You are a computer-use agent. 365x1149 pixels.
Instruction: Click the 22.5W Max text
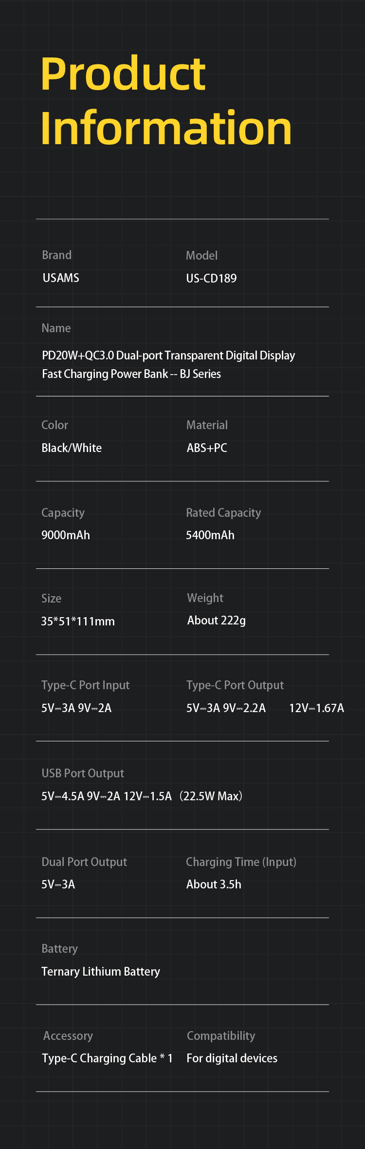[x=211, y=796]
